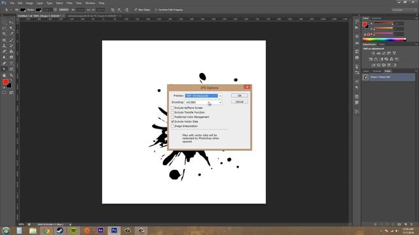
Task: Enable Image Interpolation checkbox
Action: [x=173, y=126]
